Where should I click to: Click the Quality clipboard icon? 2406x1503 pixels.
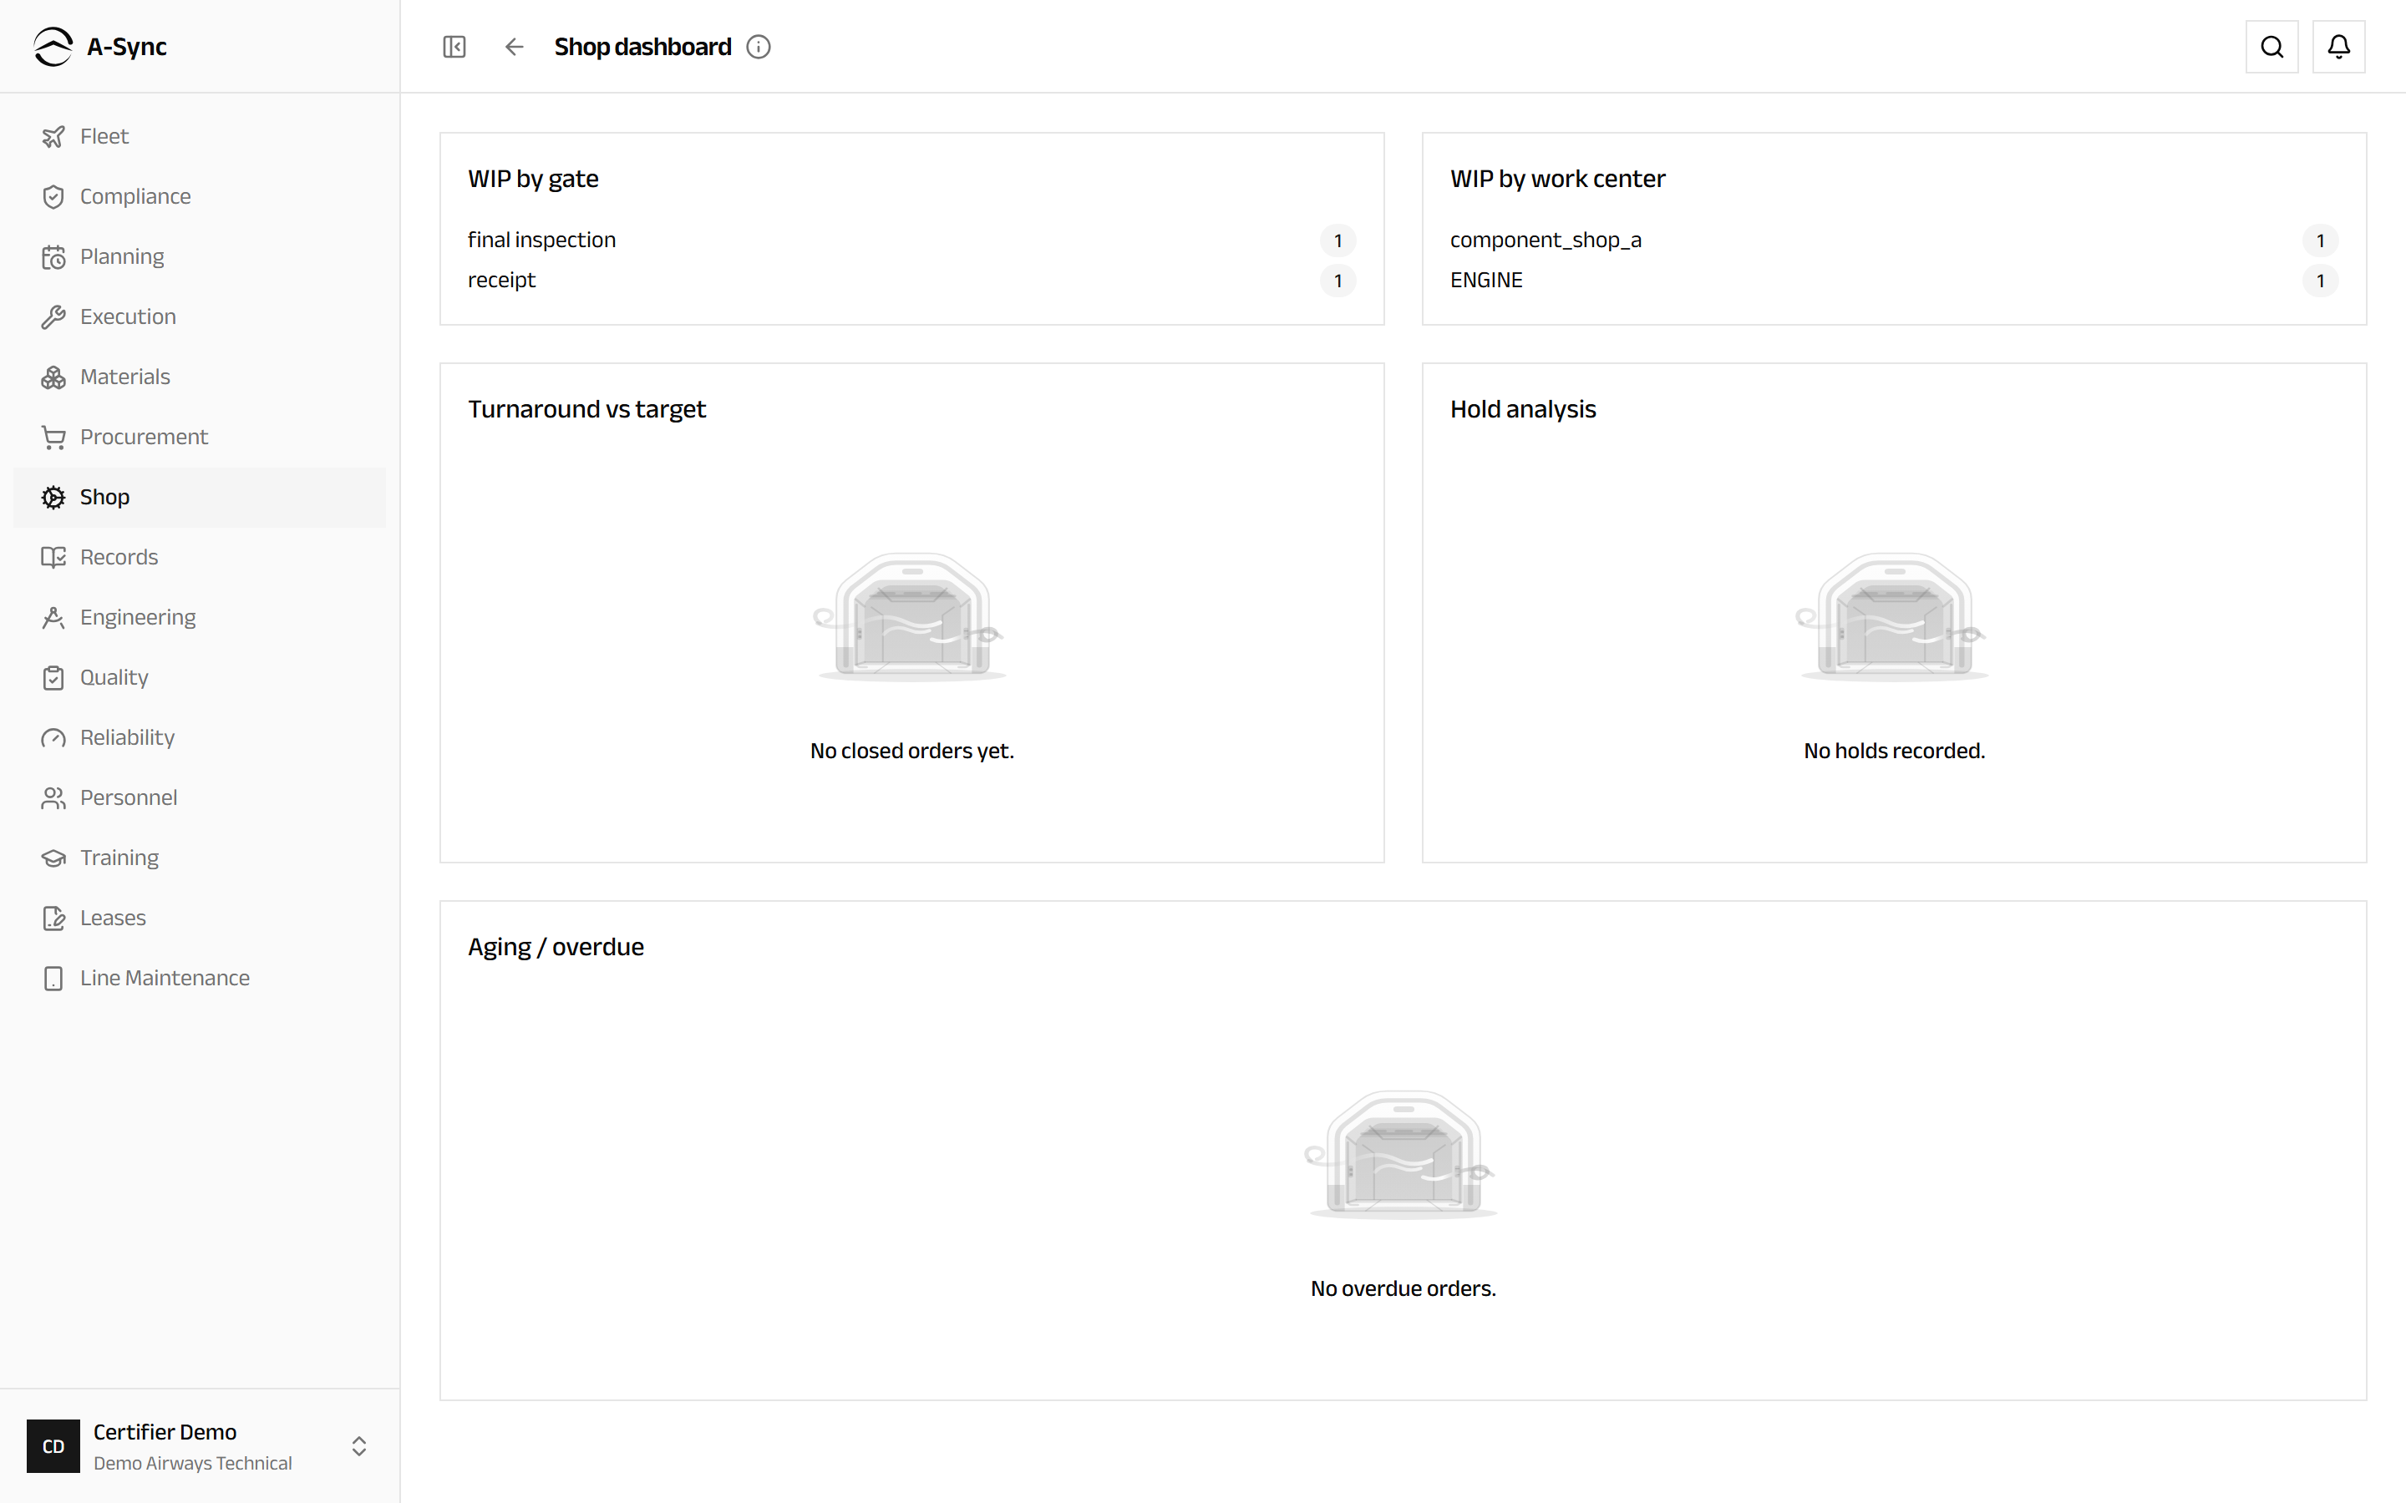click(53, 678)
